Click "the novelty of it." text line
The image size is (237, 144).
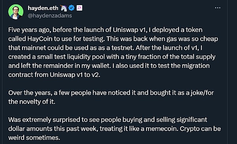32,102
